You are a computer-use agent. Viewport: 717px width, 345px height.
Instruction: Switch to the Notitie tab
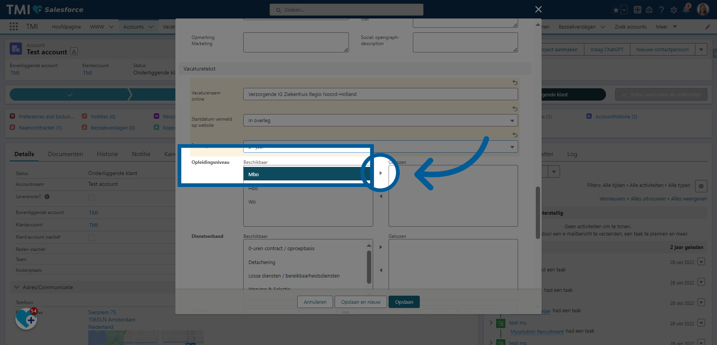tap(141, 154)
